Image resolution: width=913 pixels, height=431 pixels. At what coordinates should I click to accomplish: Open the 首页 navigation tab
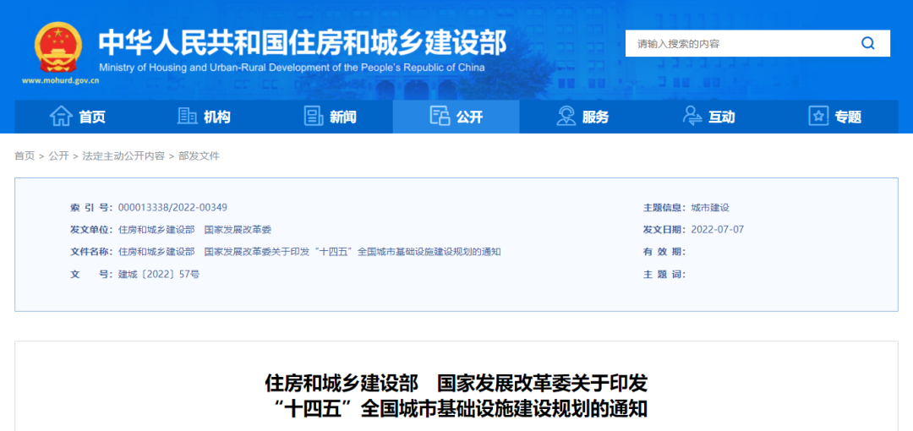click(92, 117)
